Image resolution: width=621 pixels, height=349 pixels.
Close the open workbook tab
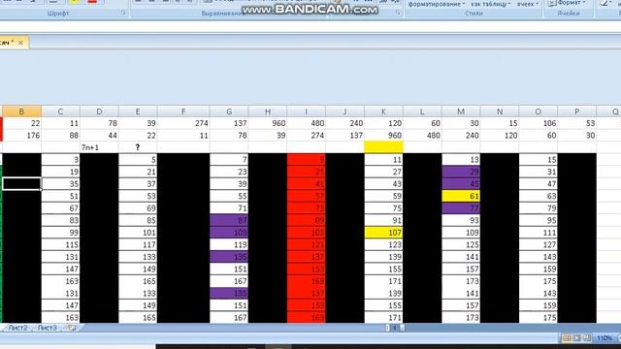tap(20, 43)
